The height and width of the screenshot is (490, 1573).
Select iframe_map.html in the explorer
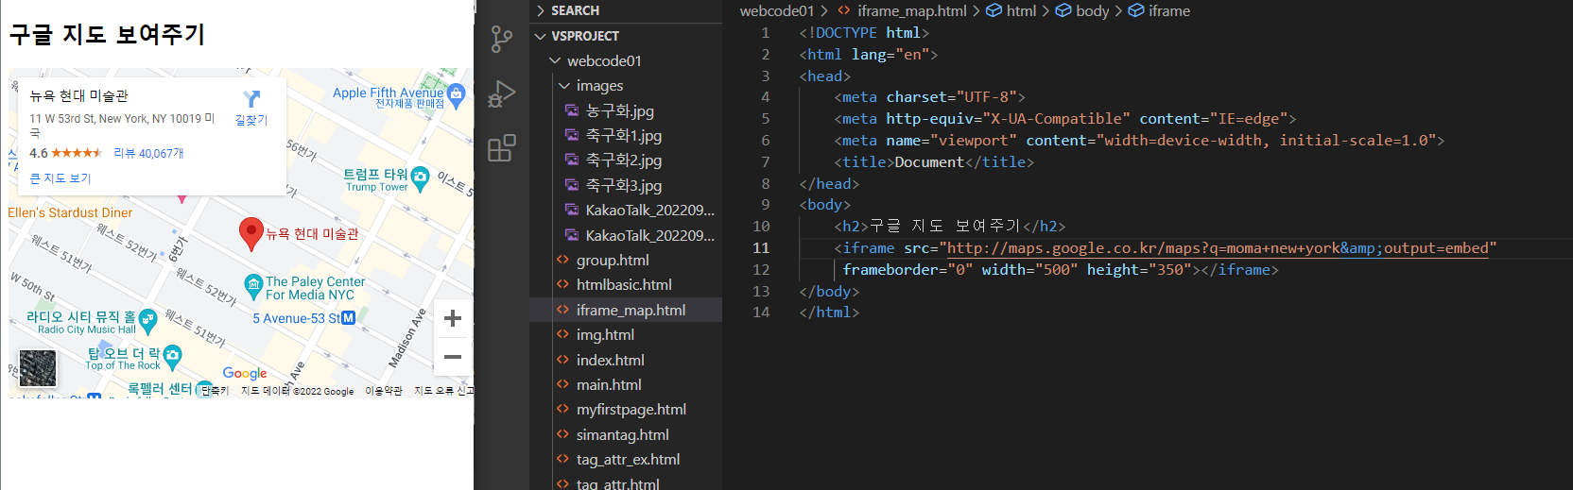pyautogui.click(x=631, y=310)
